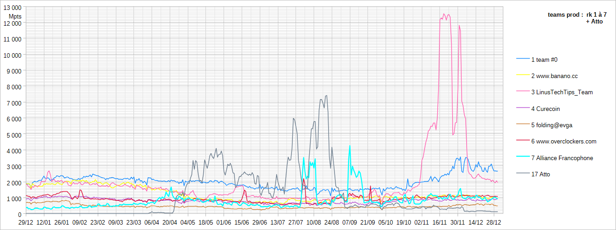616x230 pixels.
Task: Select the 20/04 x-axis date label
Action: click(x=170, y=222)
